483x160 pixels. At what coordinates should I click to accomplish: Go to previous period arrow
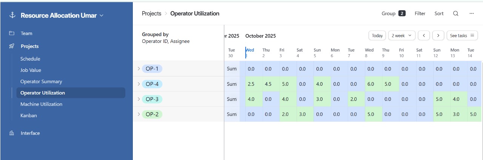(424, 36)
